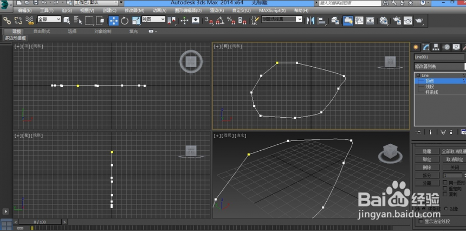Open the workspace selector dropdown

point(96,3)
